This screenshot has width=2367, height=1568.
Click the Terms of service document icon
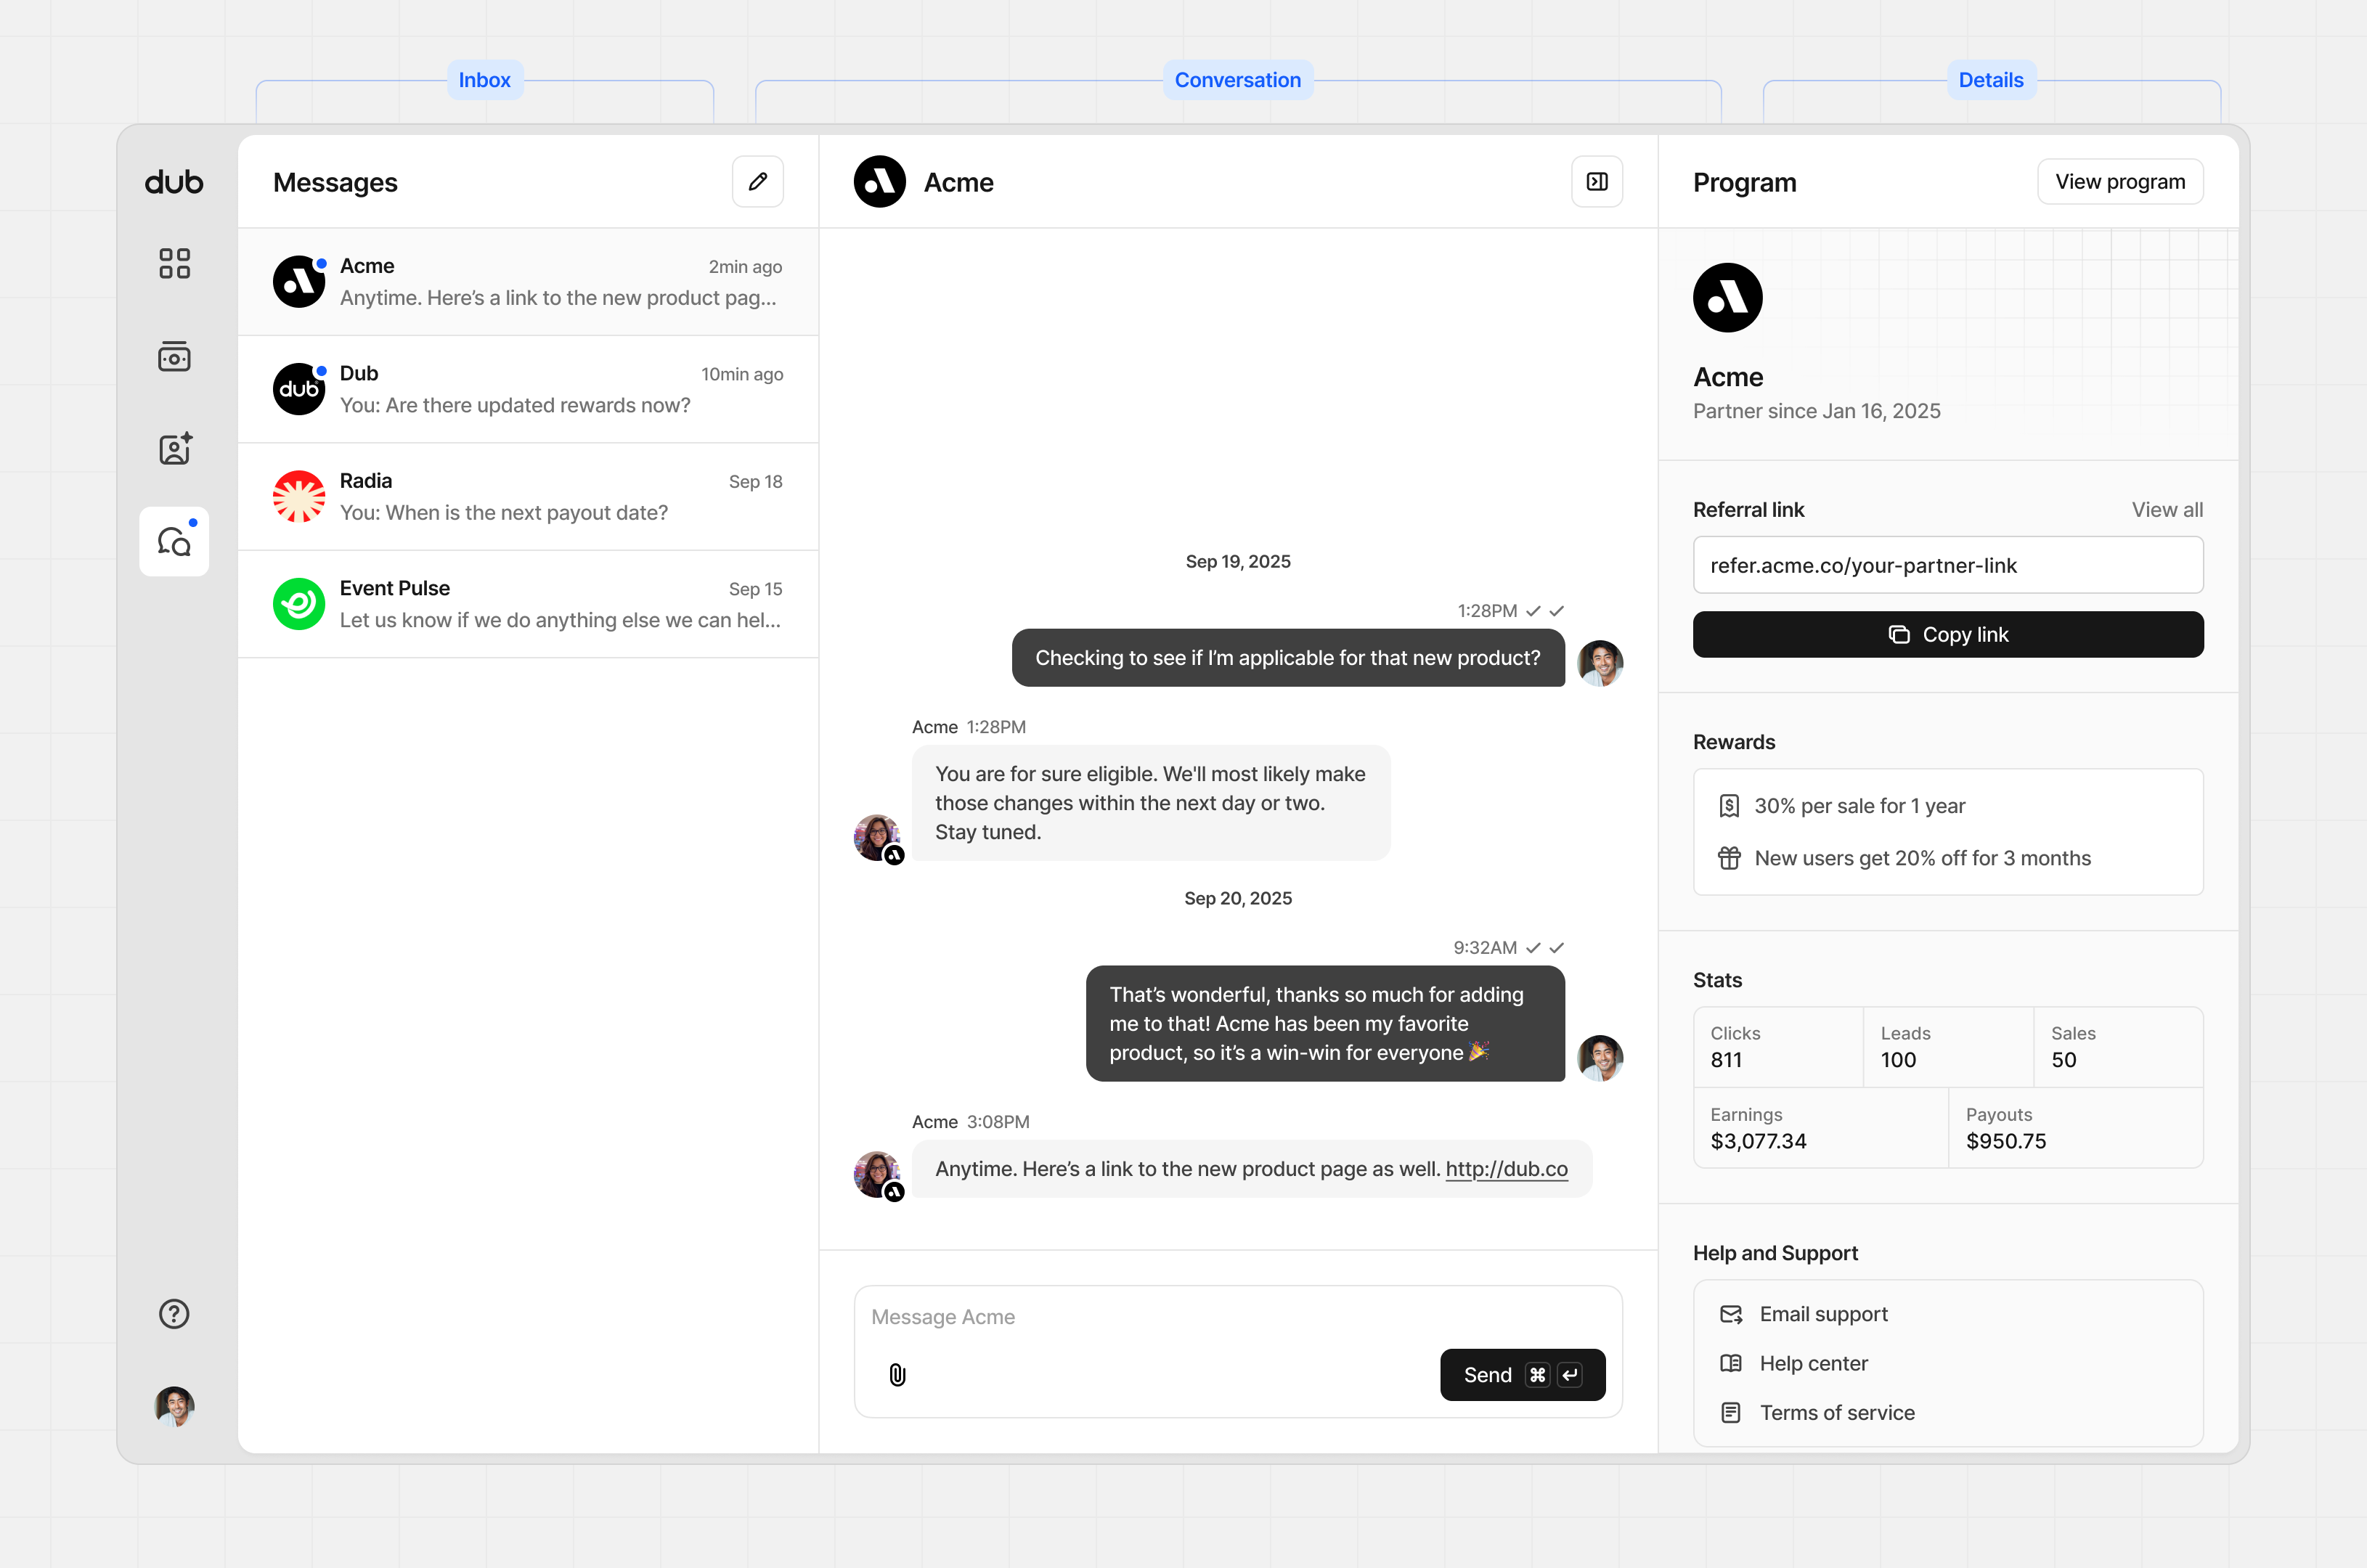coord(1731,1413)
